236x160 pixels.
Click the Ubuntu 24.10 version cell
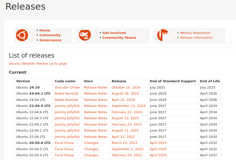(x=33, y=88)
